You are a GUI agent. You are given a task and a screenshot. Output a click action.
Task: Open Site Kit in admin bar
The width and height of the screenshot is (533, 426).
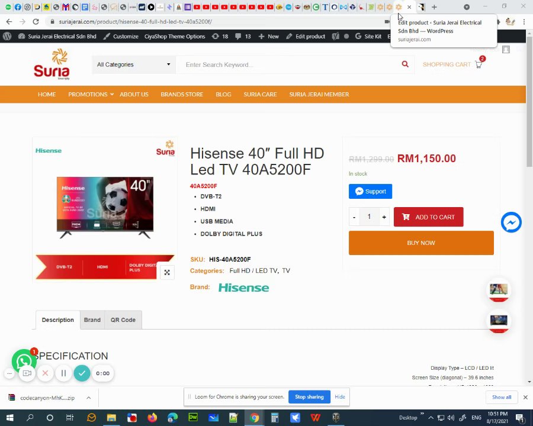point(368,36)
